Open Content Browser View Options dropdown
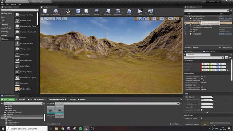Viewport: 233px width, 131px height. coord(175,124)
